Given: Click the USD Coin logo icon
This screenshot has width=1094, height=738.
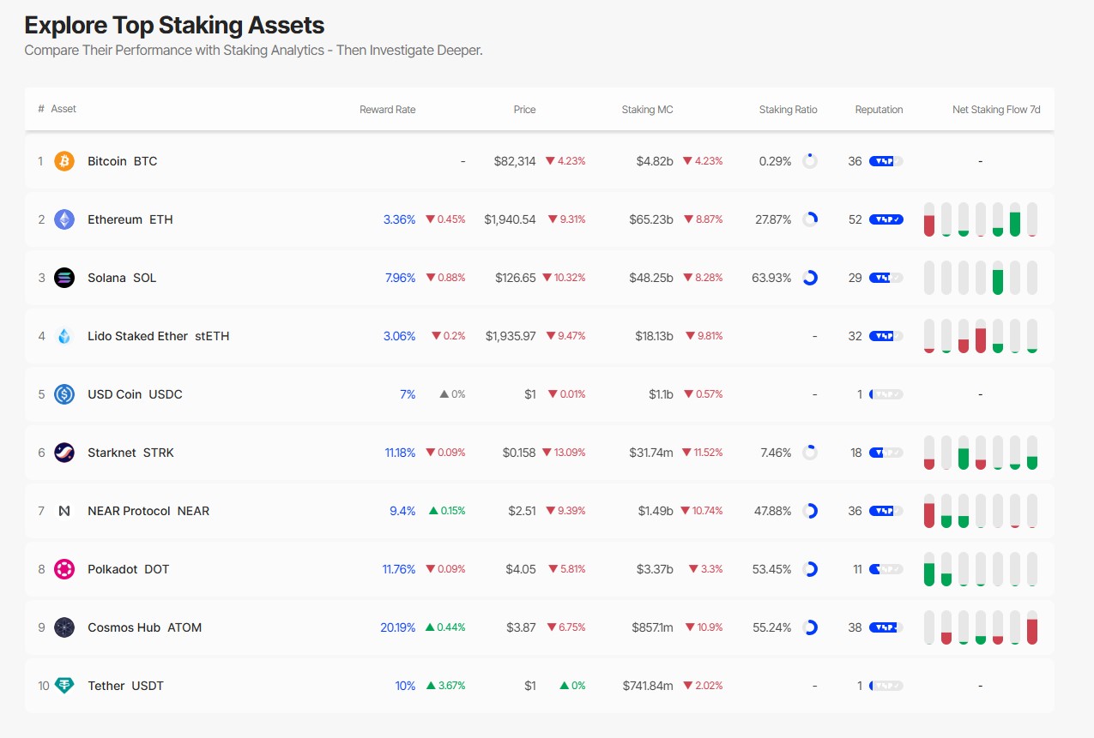Looking at the screenshot, I should click(x=64, y=394).
